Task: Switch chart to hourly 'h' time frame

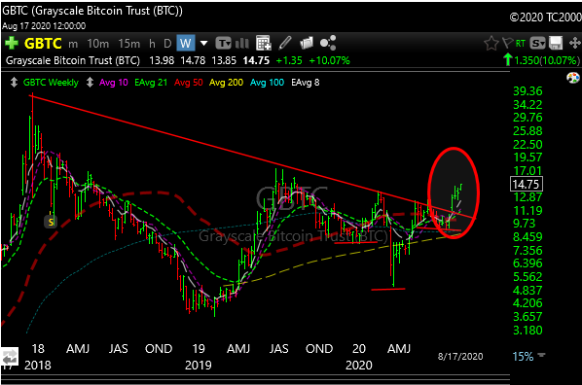Action: coord(152,44)
